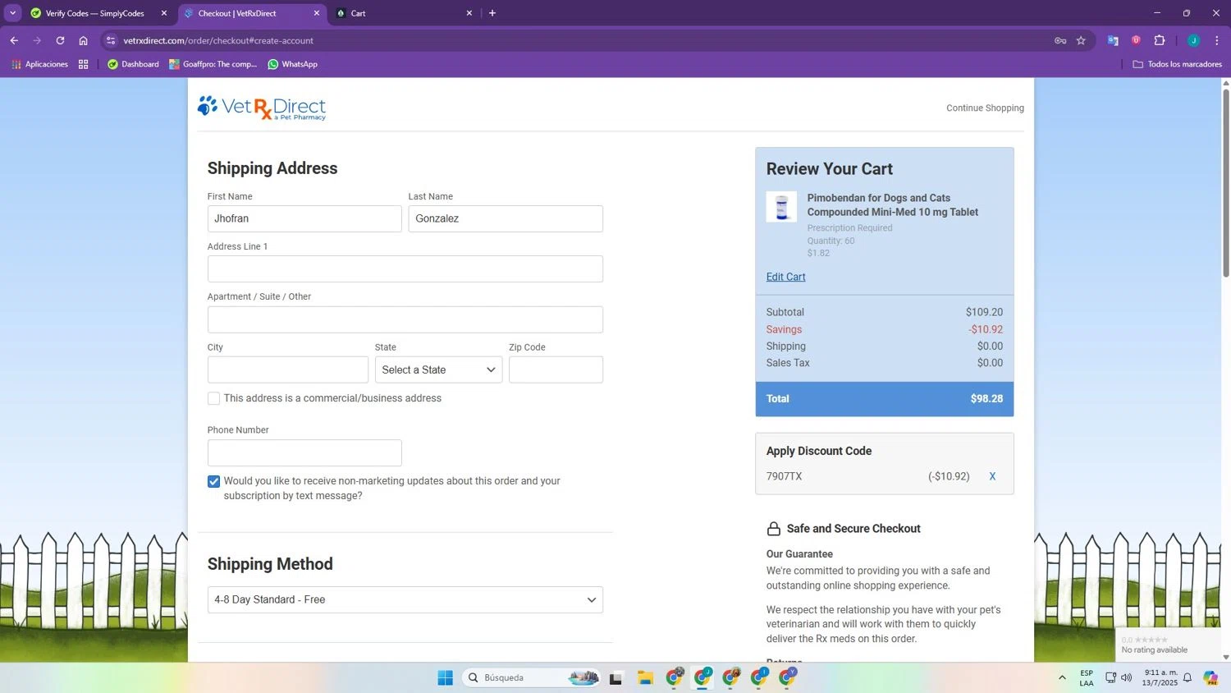
Task: Open the Select a State dropdown
Action: coord(438,369)
